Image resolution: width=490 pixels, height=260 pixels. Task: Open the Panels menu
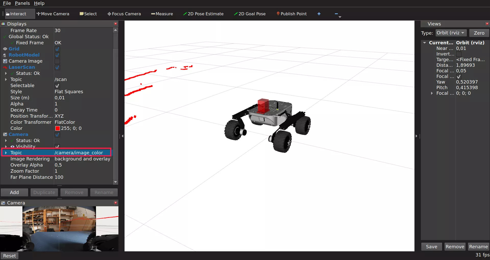point(22,3)
